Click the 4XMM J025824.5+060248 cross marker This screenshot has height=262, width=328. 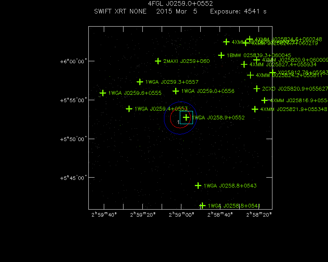click(249, 39)
